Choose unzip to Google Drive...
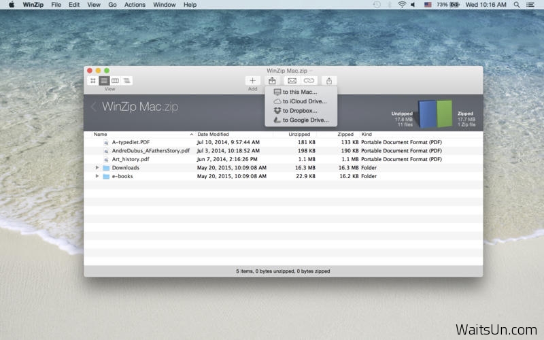 coord(301,120)
